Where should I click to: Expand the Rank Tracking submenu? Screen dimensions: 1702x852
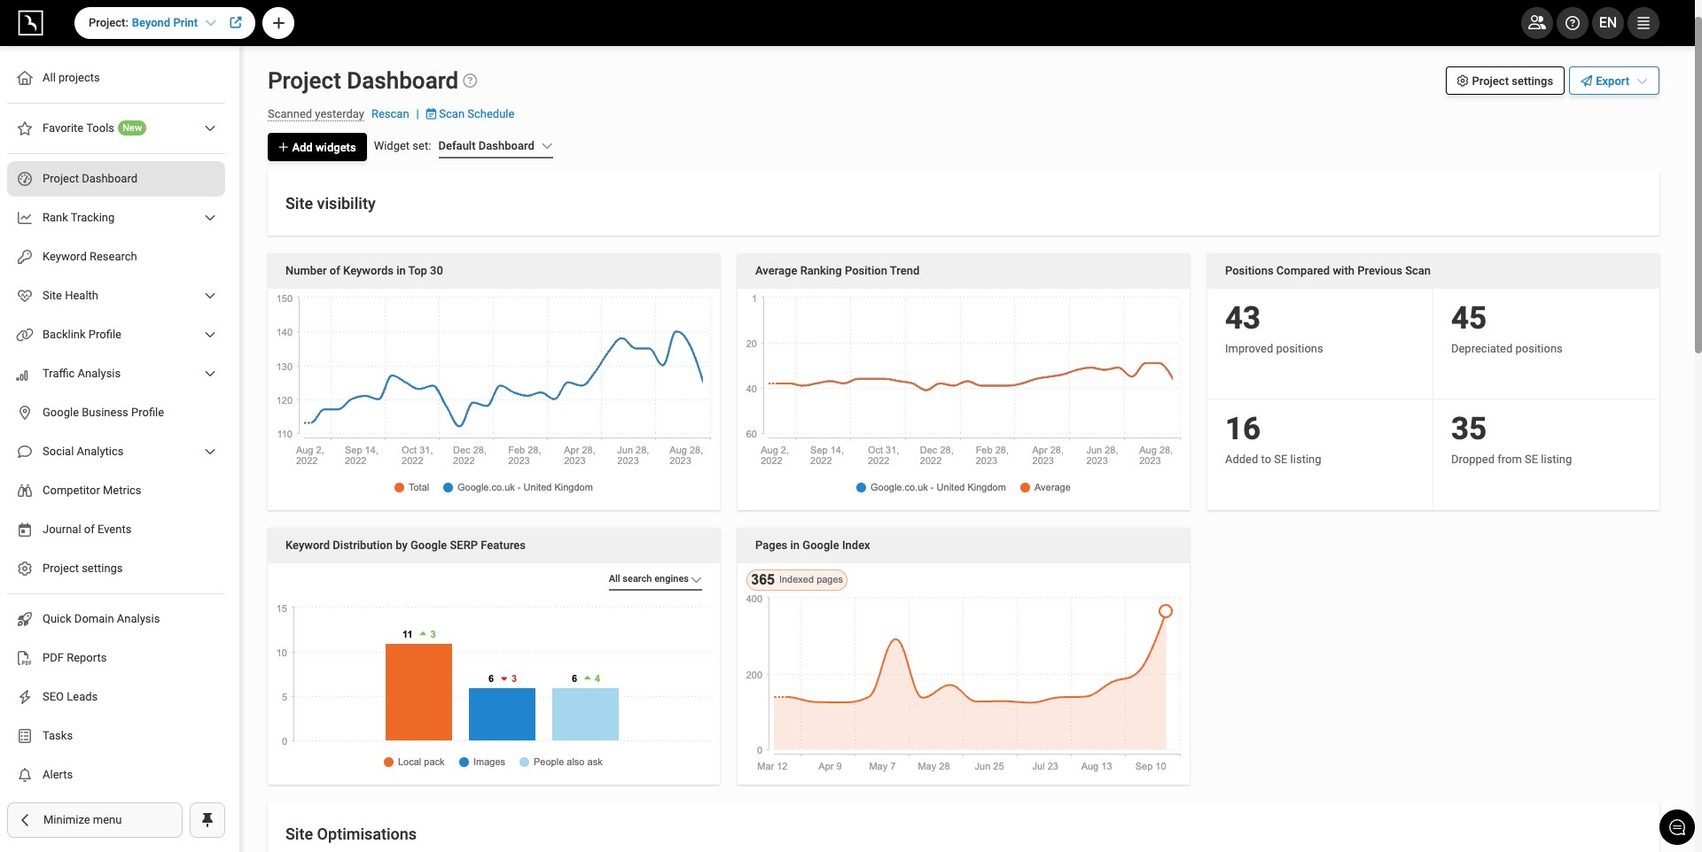(210, 218)
